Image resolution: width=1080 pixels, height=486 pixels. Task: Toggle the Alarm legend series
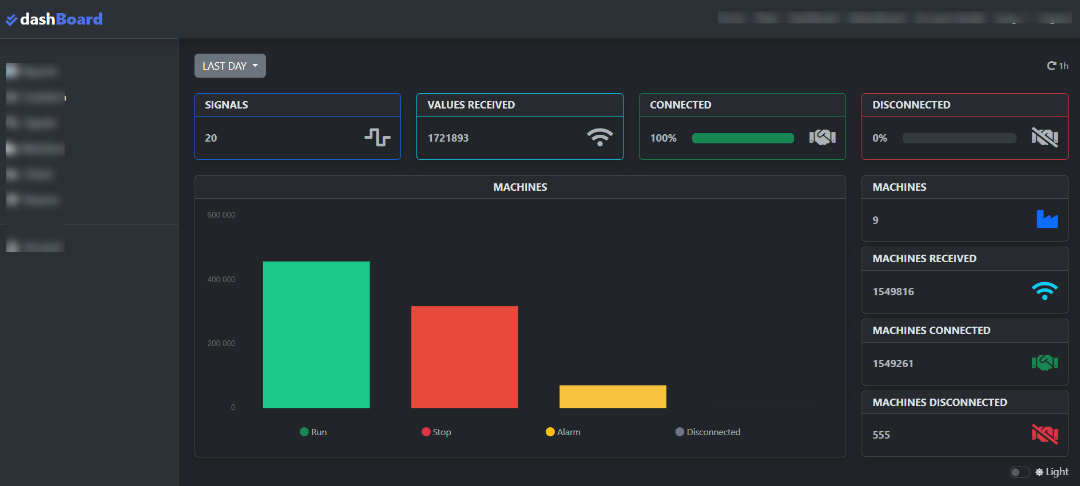pyautogui.click(x=563, y=432)
